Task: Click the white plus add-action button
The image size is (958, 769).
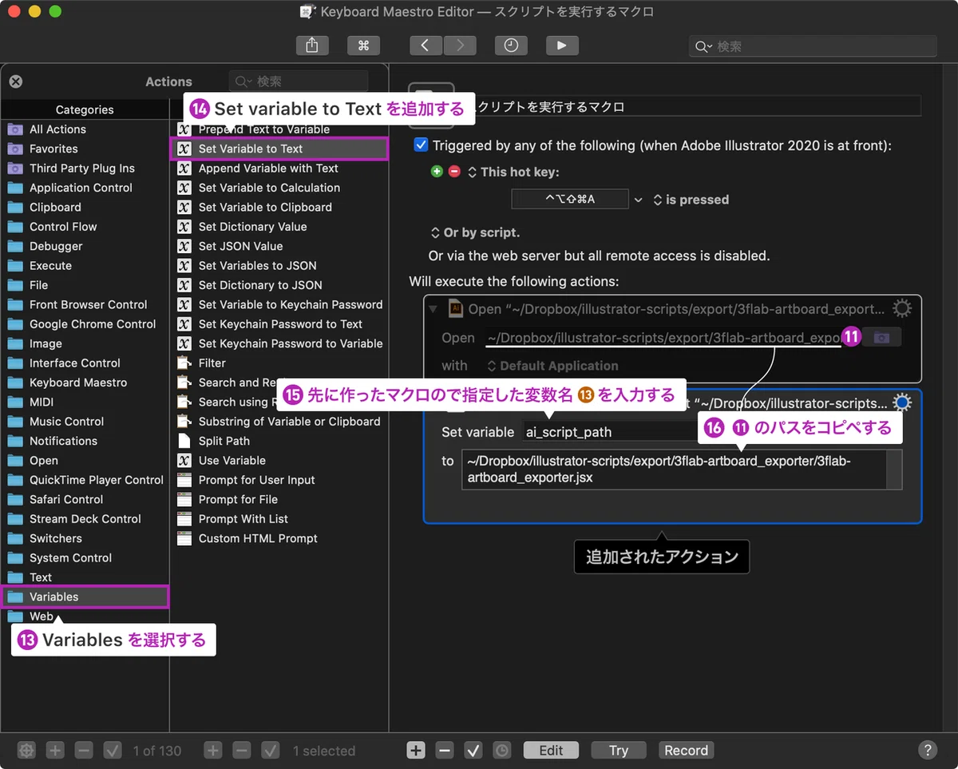Action: pyautogui.click(x=416, y=751)
